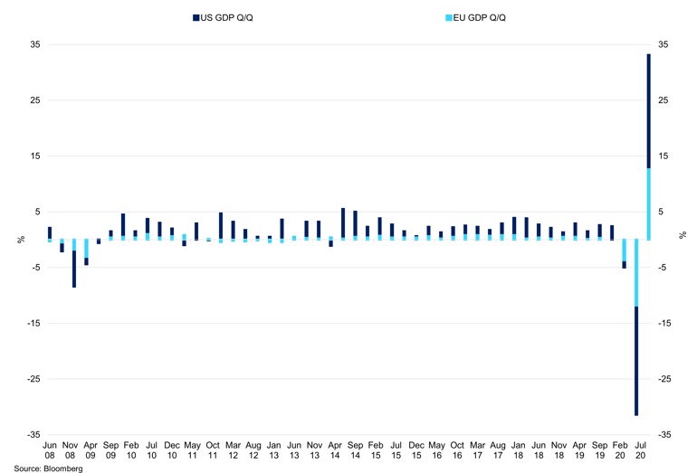Click the 15 tick label on right axis
This screenshot has height=473, width=697.
click(x=663, y=156)
